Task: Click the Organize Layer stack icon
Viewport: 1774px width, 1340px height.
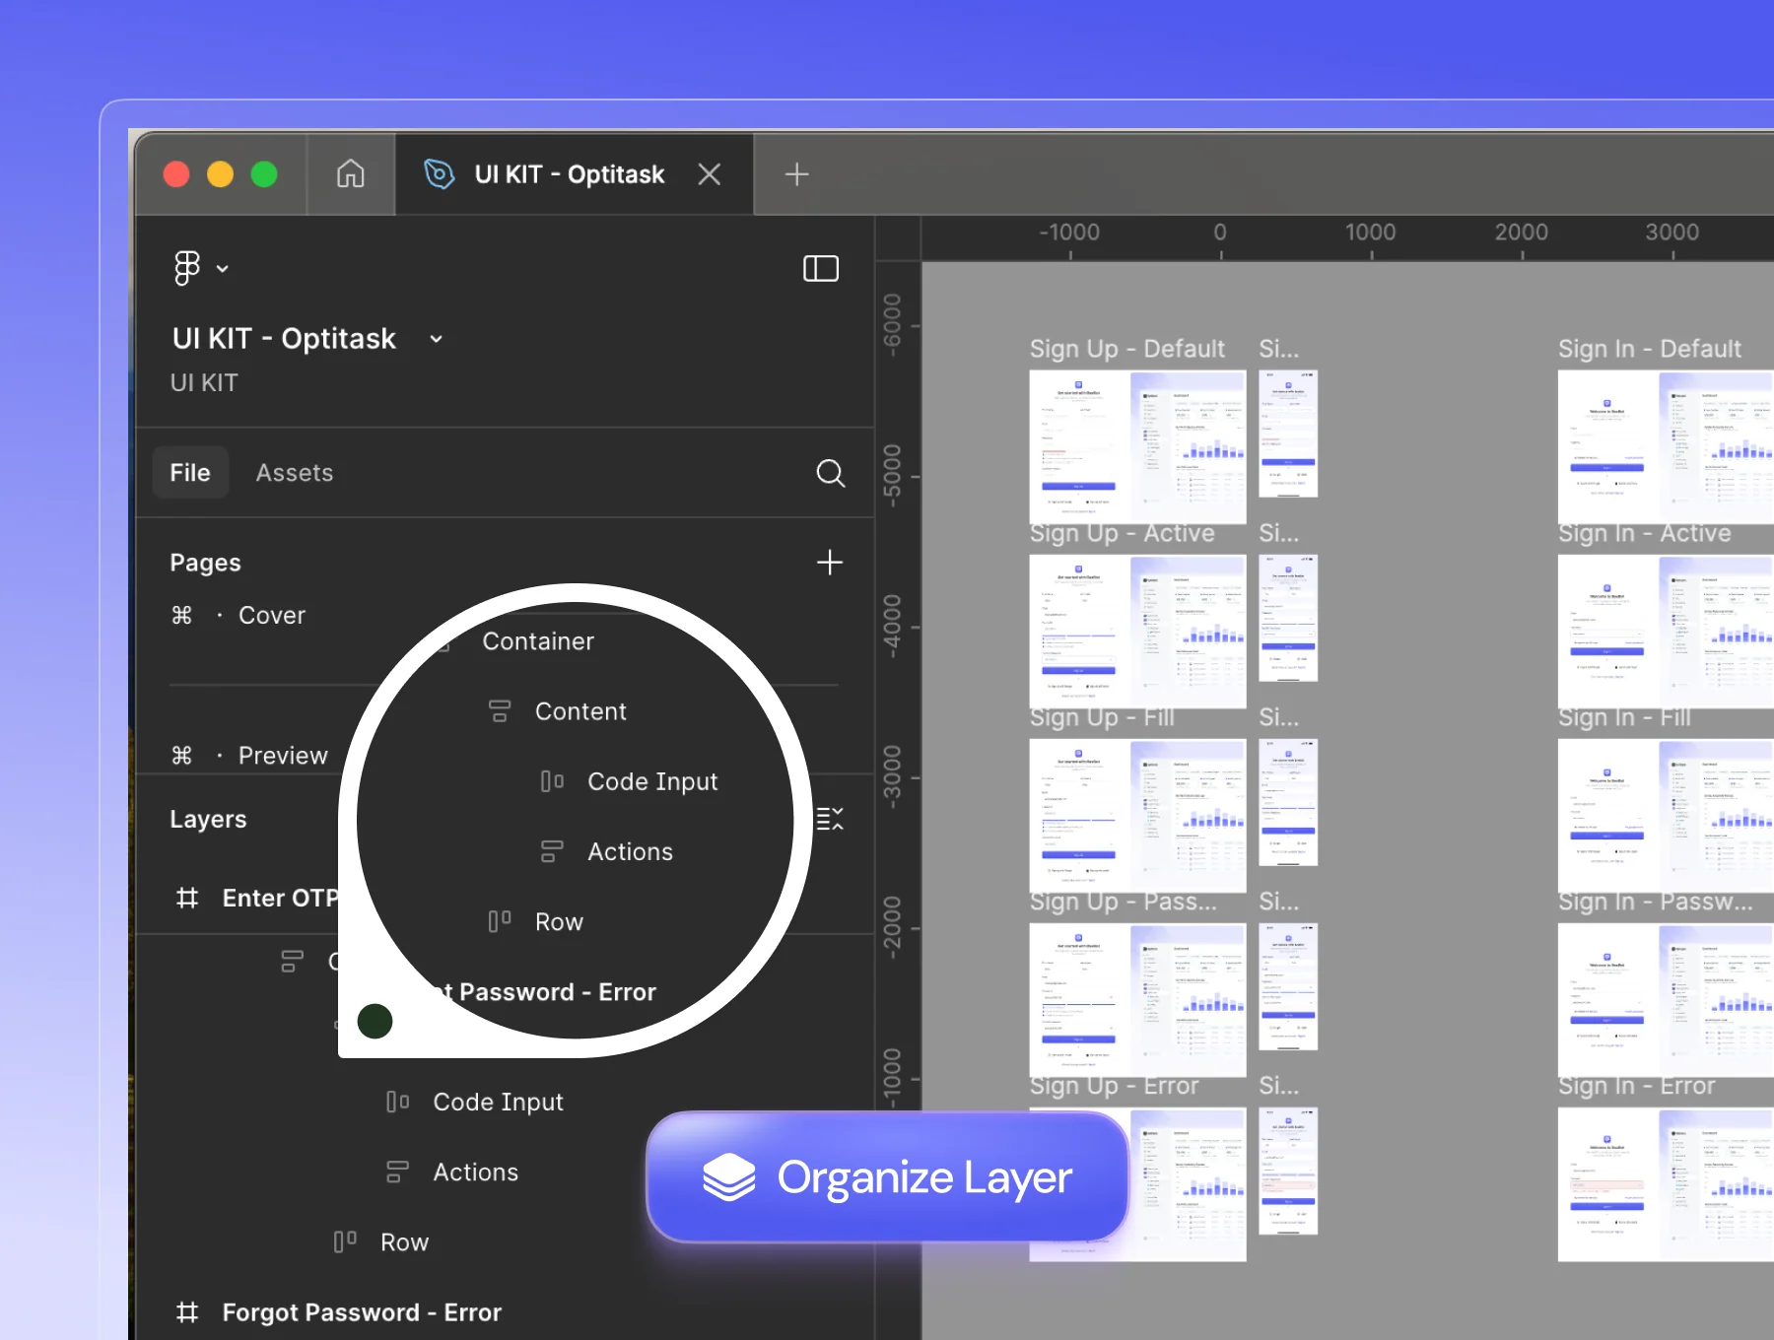Action: pos(729,1177)
